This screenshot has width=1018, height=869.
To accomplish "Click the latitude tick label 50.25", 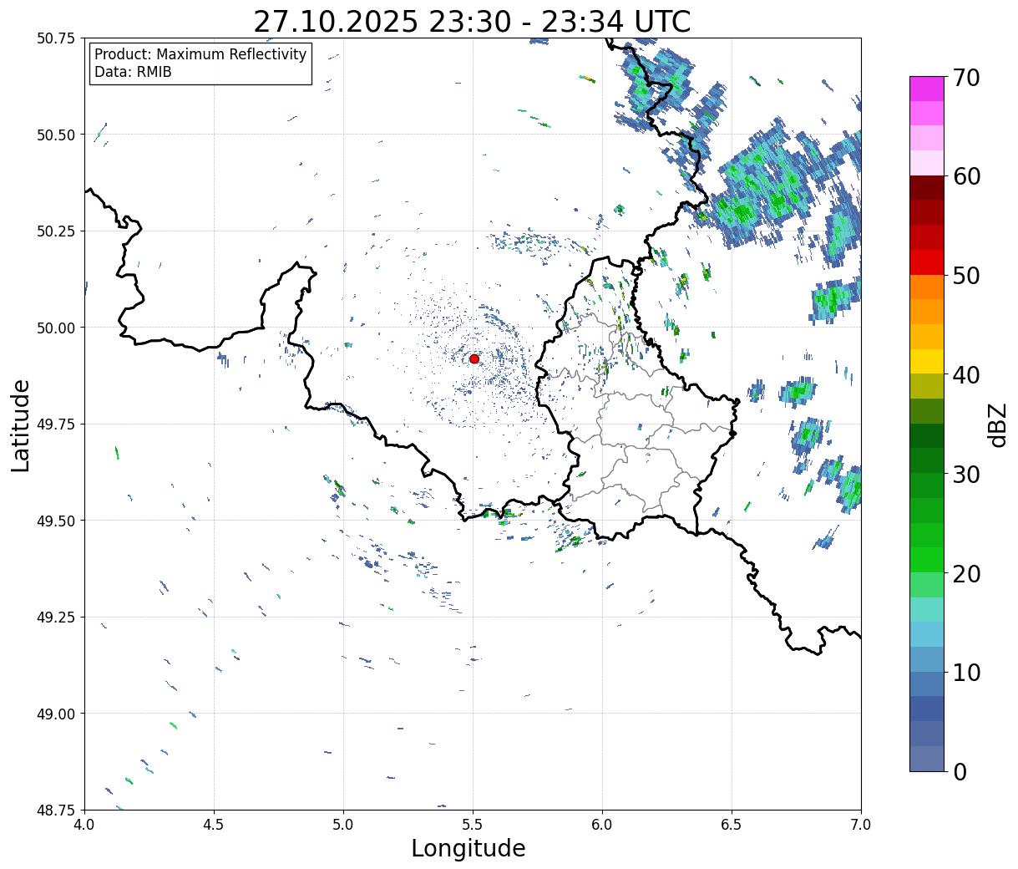I will pos(56,231).
